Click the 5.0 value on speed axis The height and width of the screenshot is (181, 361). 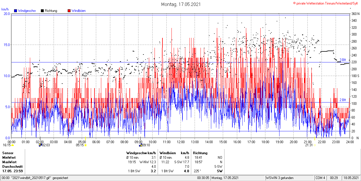click(7, 107)
